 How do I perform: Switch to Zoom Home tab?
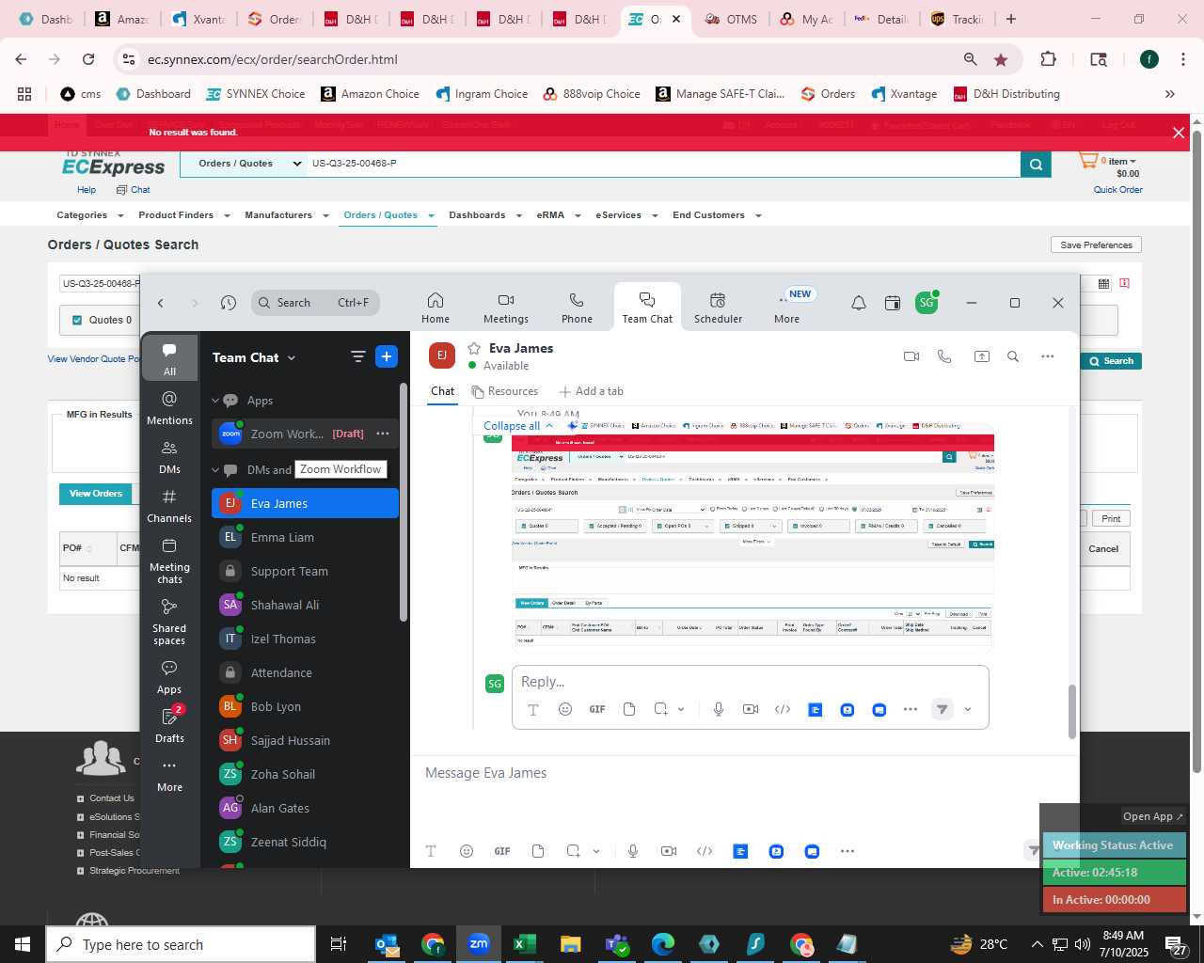(436, 308)
